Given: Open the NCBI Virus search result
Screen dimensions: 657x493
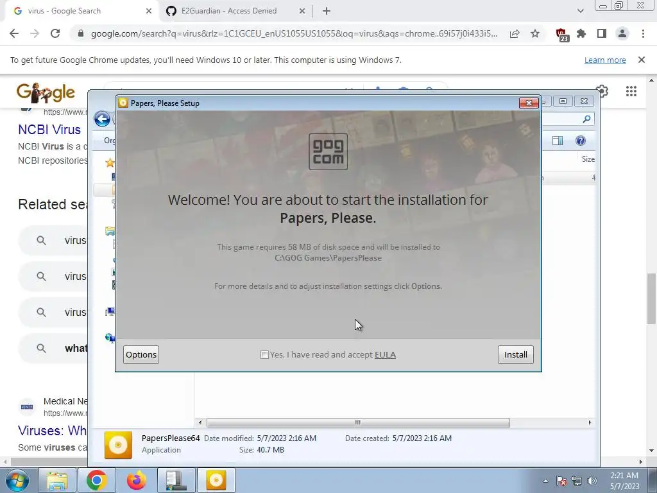Looking at the screenshot, I should click(x=49, y=130).
